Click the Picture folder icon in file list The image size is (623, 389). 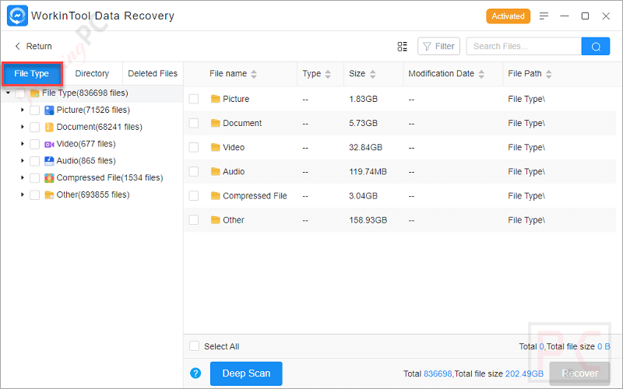click(216, 99)
